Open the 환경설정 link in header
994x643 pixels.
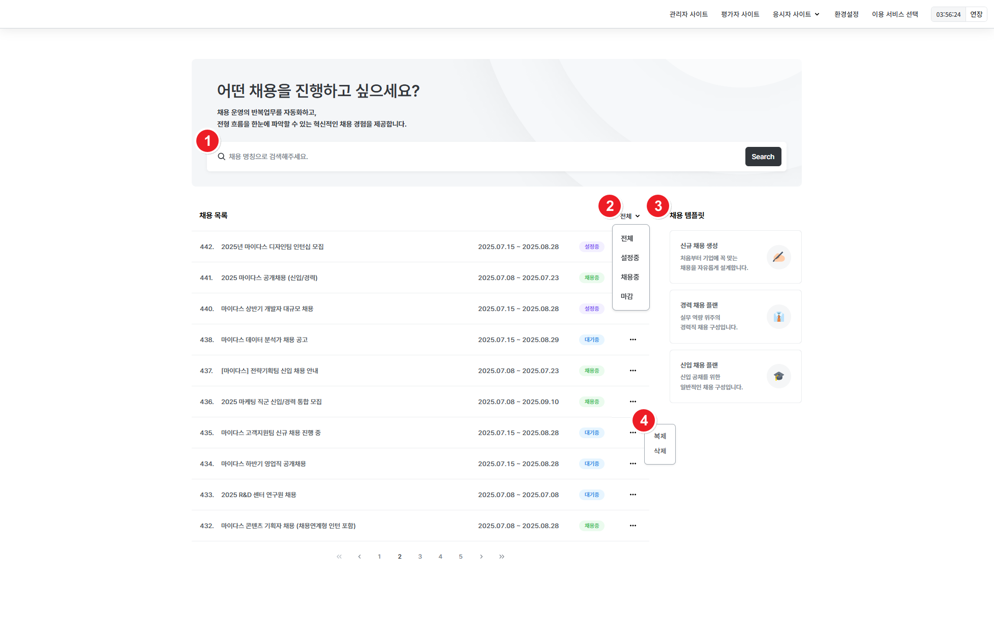pos(846,14)
